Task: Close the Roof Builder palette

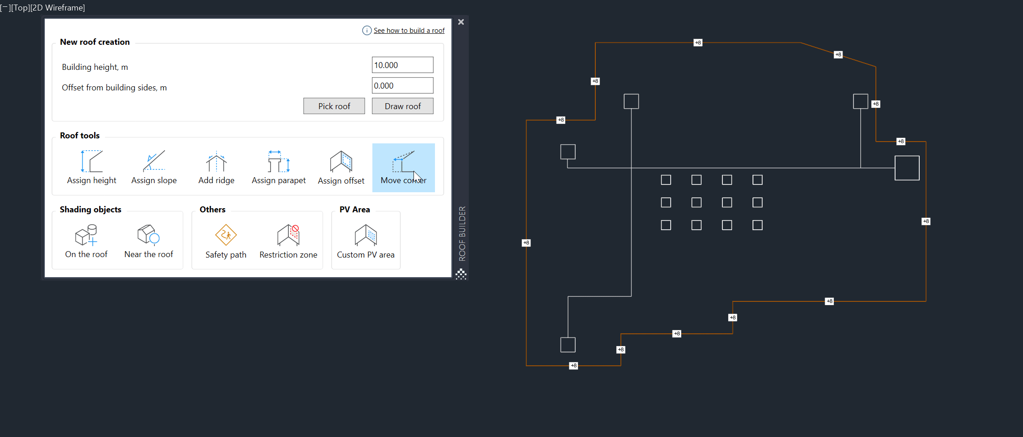Action: point(461,22)
